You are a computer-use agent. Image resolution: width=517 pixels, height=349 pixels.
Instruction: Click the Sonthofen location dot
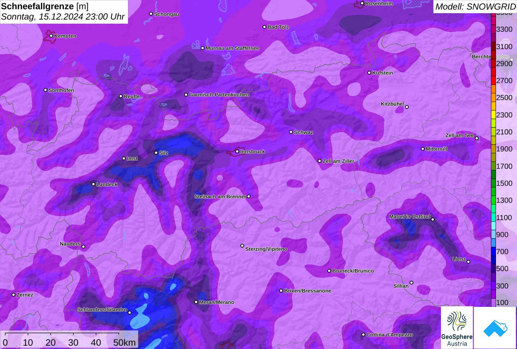coord(46,90)
